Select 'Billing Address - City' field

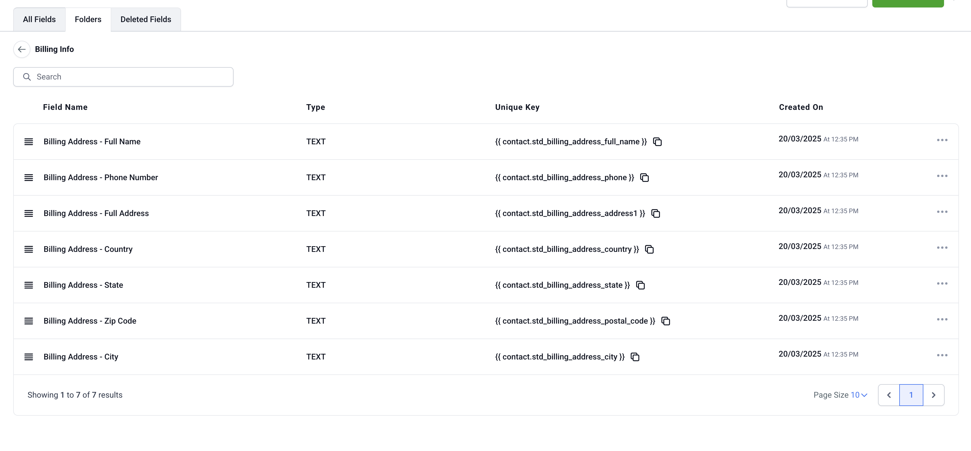tap(81, 356)
